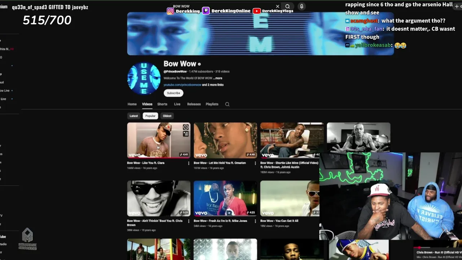Click the Bow Wow channel banner image
Viewport: 462px width, 260px height.
tap(260, 34)
